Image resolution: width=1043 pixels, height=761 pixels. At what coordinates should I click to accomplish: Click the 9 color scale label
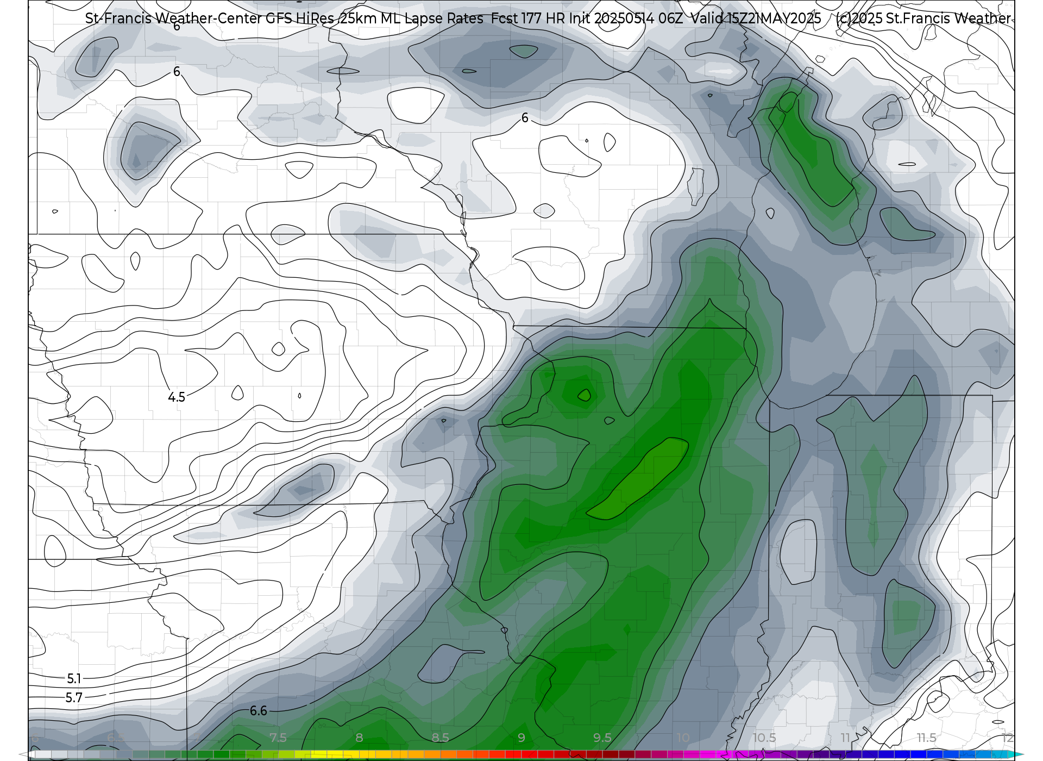coord(521,738)
